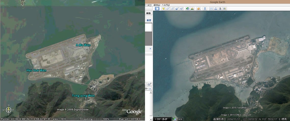Open the ツール(T) menu

pos(148,5)
